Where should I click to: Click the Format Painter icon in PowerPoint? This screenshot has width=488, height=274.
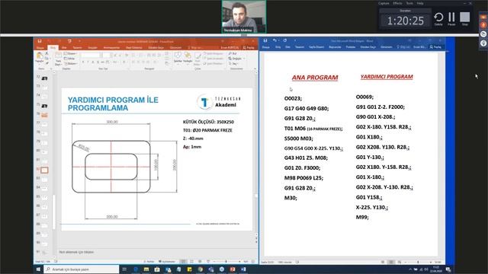pos(47,63)
